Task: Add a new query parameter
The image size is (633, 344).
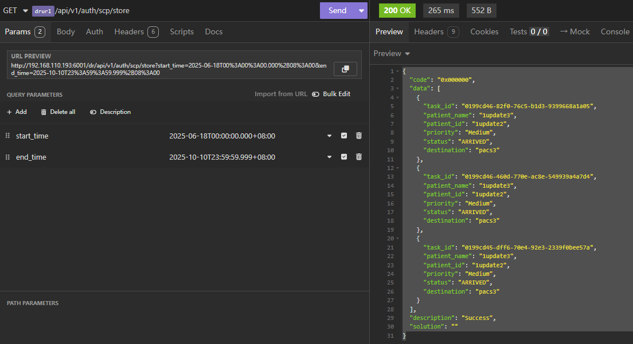Action: (17, 112)
